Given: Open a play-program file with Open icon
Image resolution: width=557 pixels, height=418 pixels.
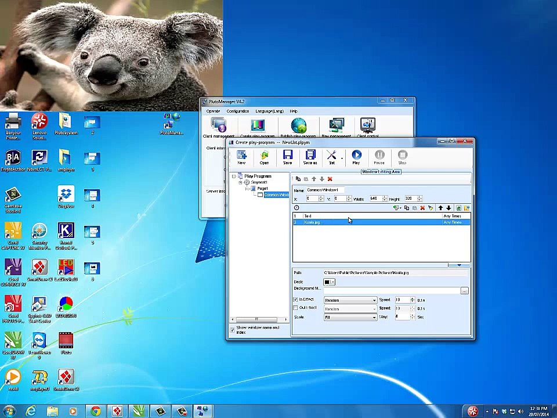Looking at the screenshot, I should [x=264, y=156].
